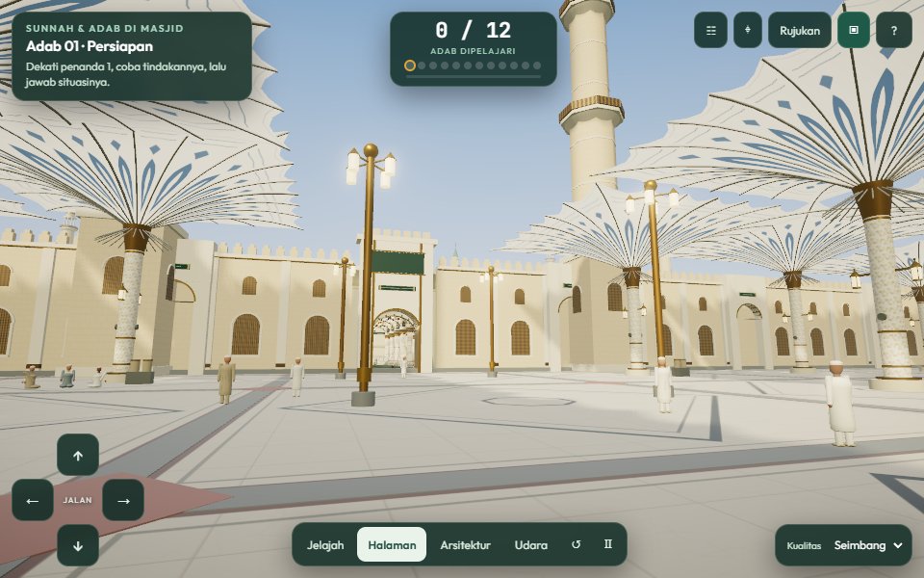Walk forward with the up arrow button
Image resolution: width=924 pixels, height=578 pixels.
click(x=78, y=455)
